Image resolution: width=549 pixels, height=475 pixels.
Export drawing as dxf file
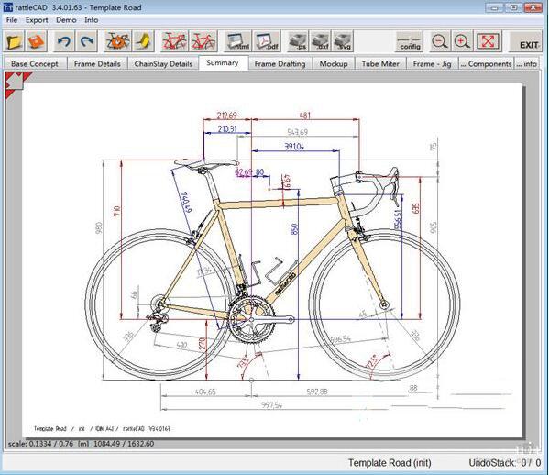pyautogui.click(x=320, y=41)
